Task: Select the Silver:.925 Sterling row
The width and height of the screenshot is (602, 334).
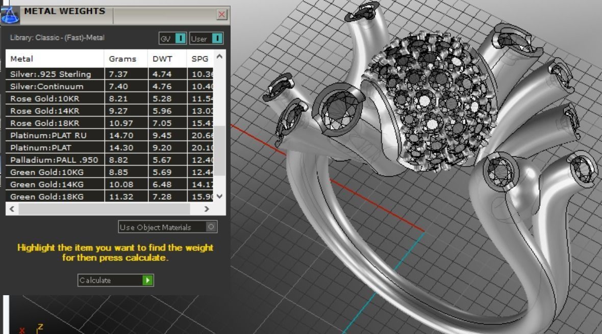Action: click(109, 74)
